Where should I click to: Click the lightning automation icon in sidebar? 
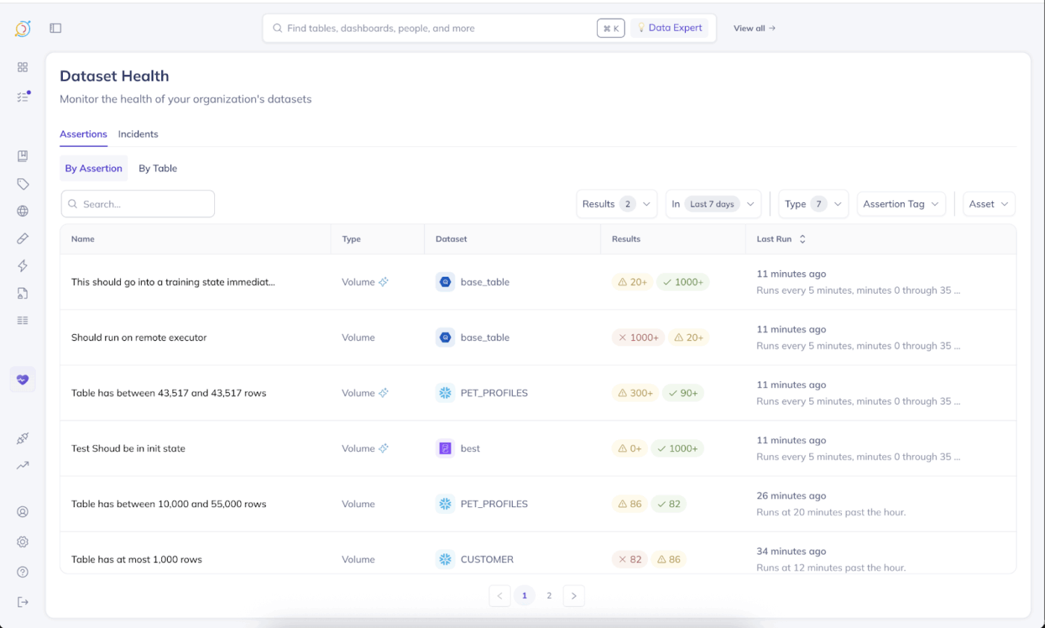click(x=22, y=266)
